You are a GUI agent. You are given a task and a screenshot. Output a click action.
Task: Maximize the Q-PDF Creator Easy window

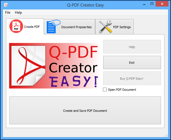152,4
